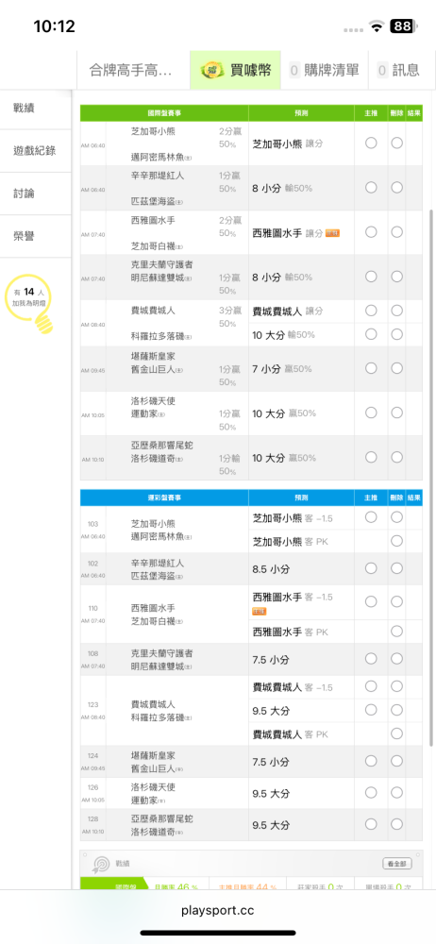Select 刪除 radio for 8 小分 辛辛那堤紅人 row
436x944 pixels.
[397, 187]
